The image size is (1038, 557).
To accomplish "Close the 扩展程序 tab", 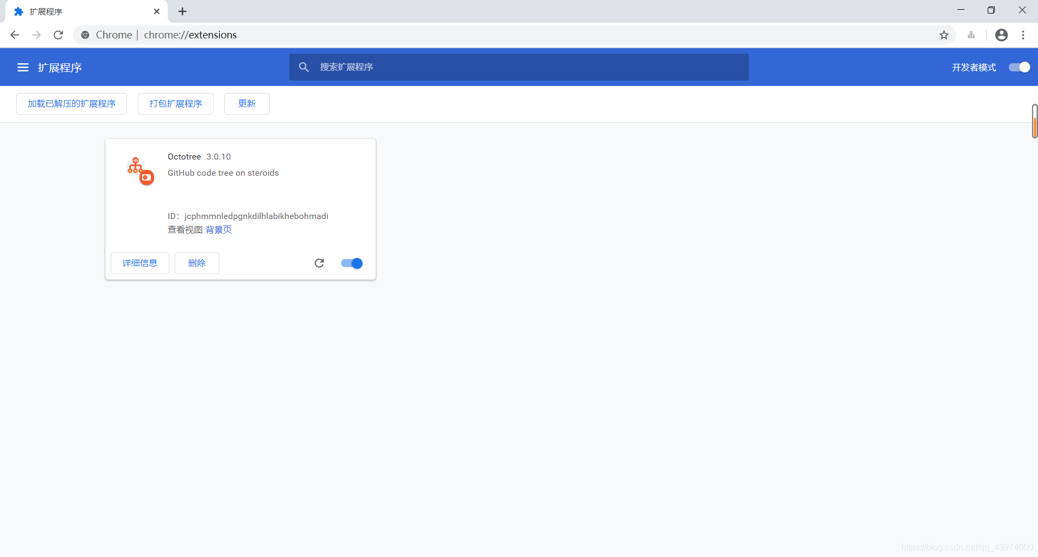I will 157,11.
